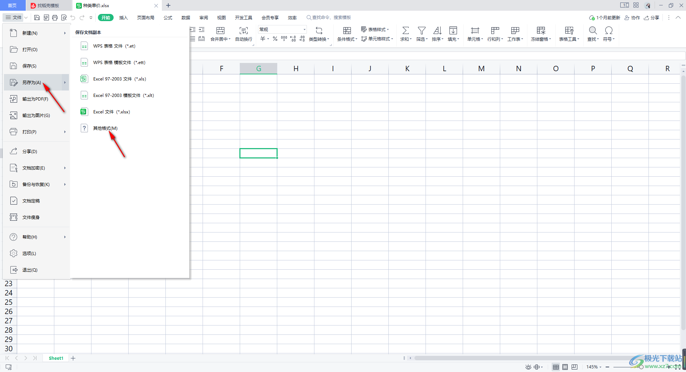Screen dimensions: 686x372
Task: Click the Table Tools icon
Action: pos(569,30)
